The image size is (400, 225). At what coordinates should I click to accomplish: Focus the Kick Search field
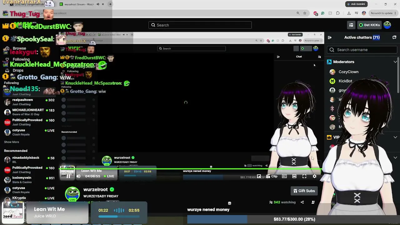tap(200, 25)
